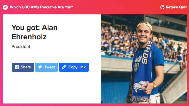Click the photo of Alan Ehrenholz

(x=144, y=59)
